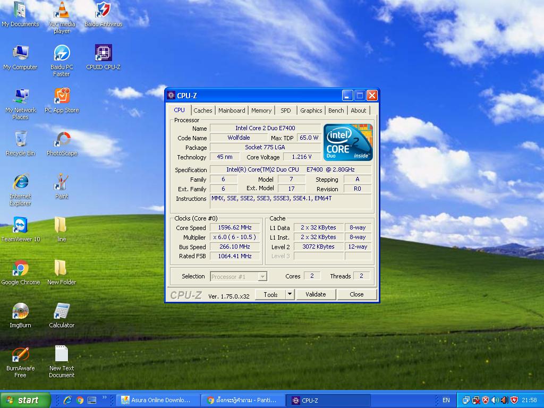Launch TeamViewer 10 shortcut
The width and height of the screenshot is (544, 408).
coord(21,229)
